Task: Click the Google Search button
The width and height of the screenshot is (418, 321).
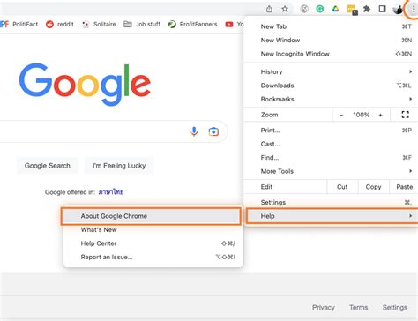Action: pos(48,166)
